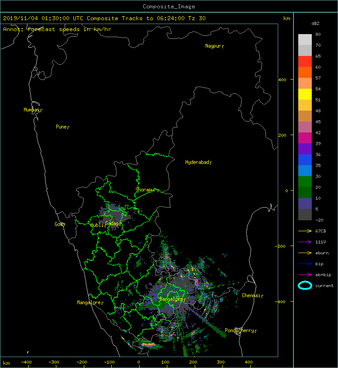The height and width of the screenshot is (368, 338).
Task: Click the 100 tick on the bottom axis
Action: [x=166, y=362]
